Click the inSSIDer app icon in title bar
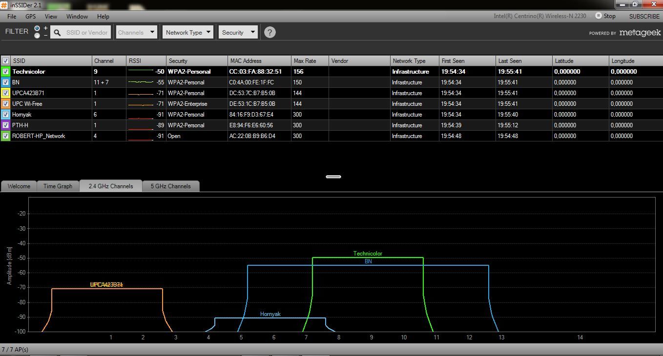The height and width of the screenshot is (356, 663). coord(4,5)
